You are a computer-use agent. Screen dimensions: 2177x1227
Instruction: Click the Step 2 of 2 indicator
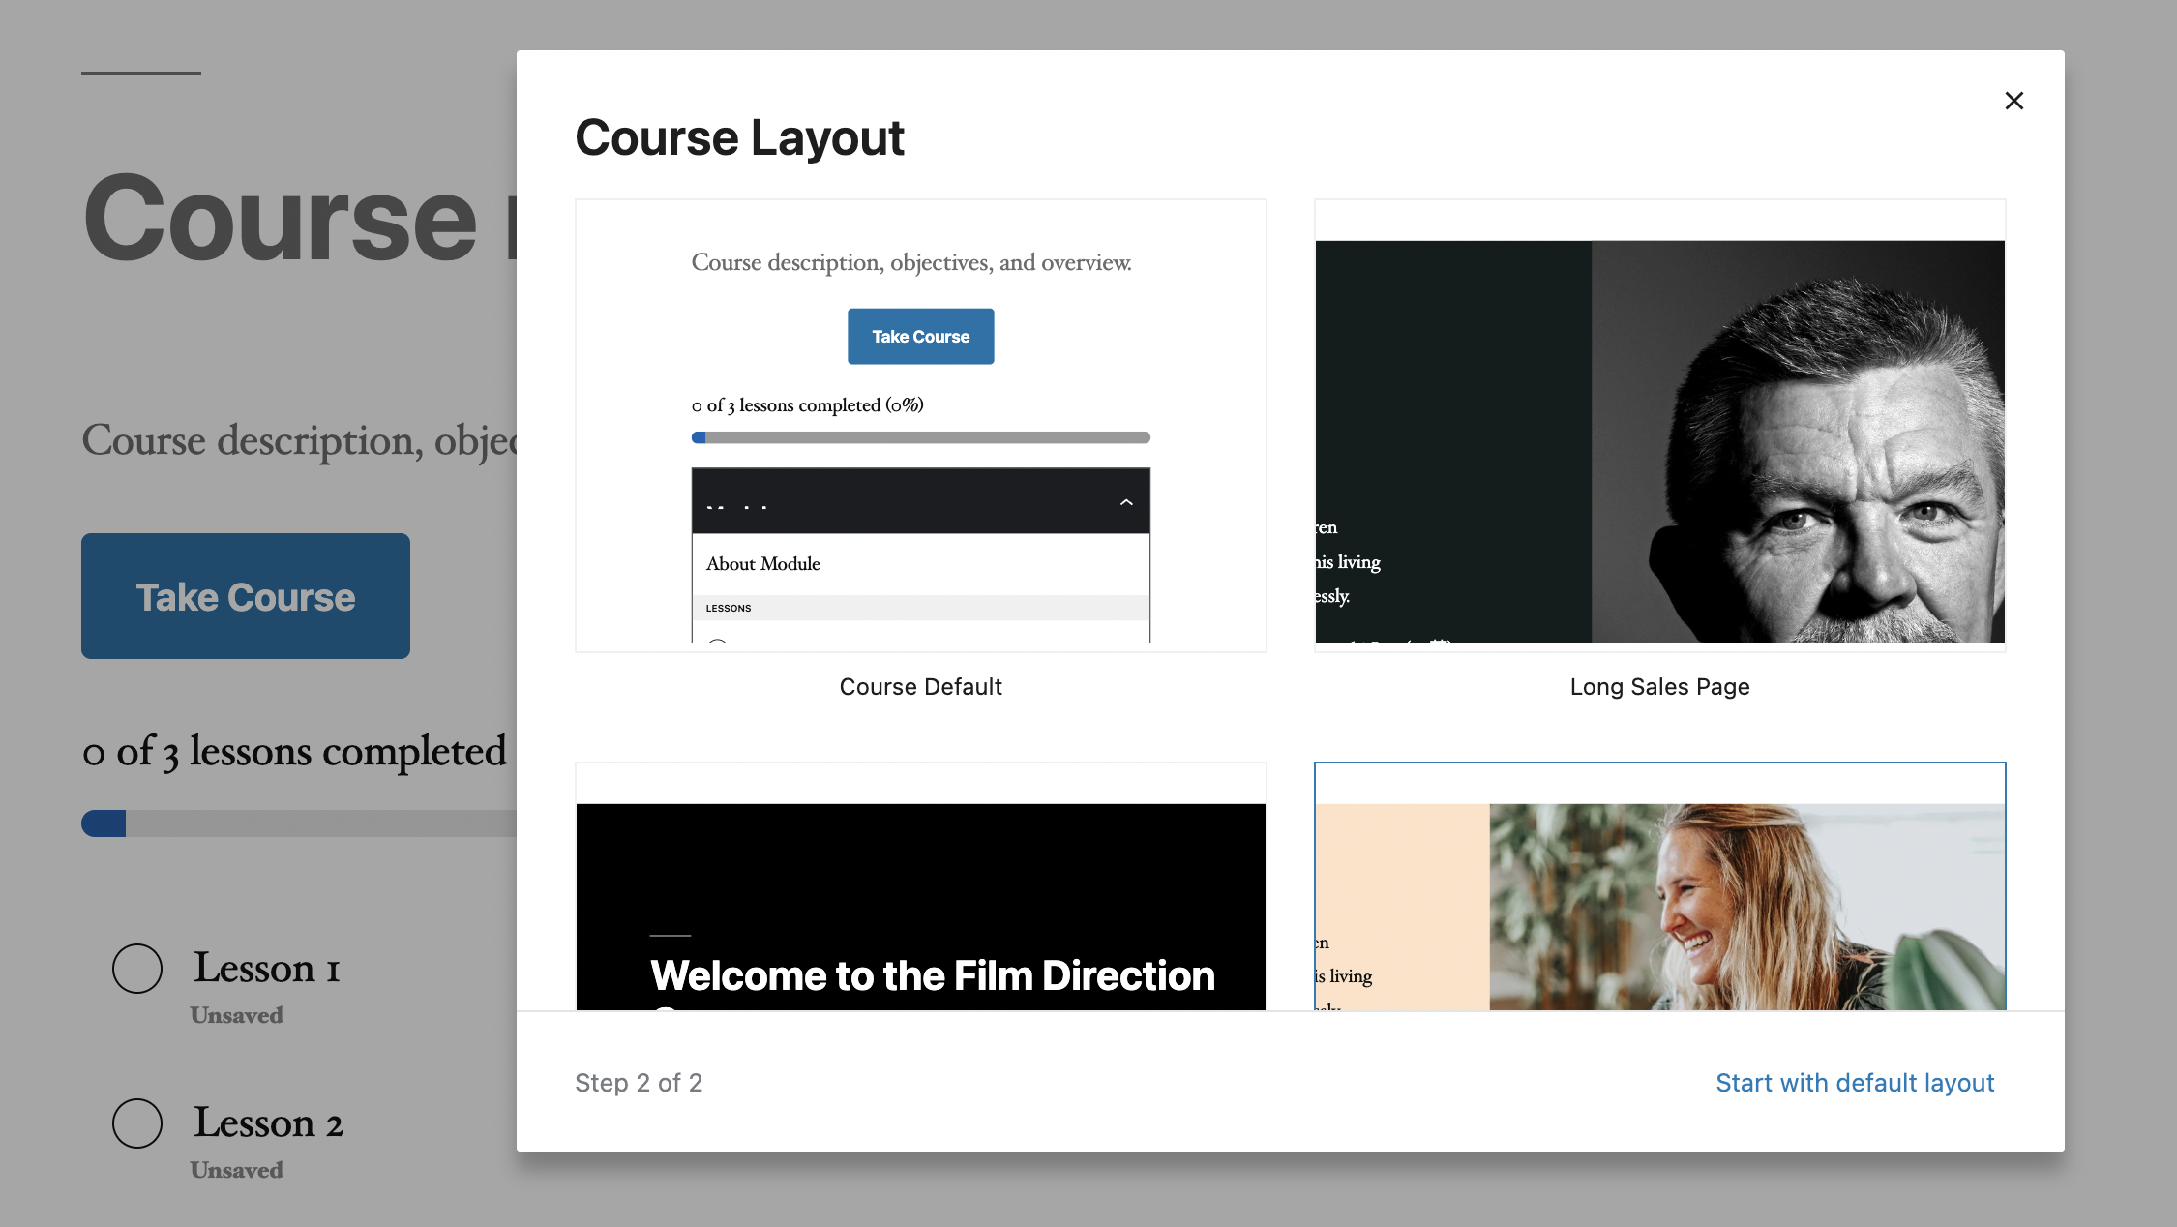639,1083
